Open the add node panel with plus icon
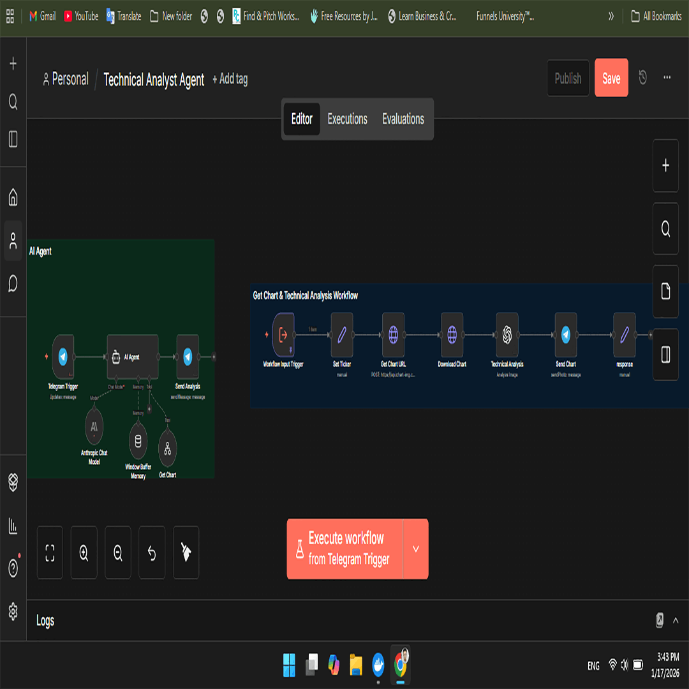 click(x=665, y=167)
